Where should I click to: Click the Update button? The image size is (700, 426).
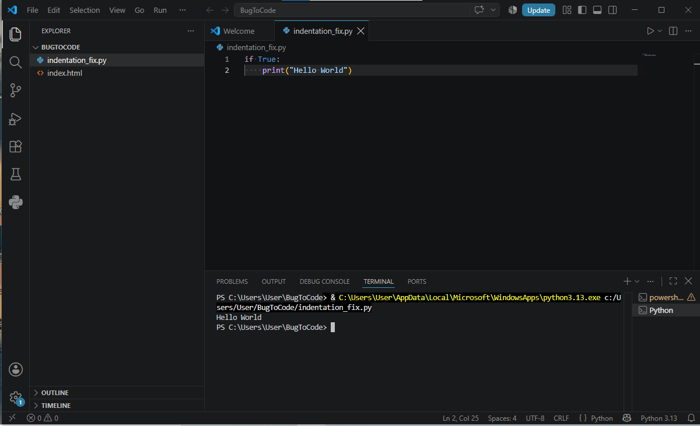click(538, 10)
